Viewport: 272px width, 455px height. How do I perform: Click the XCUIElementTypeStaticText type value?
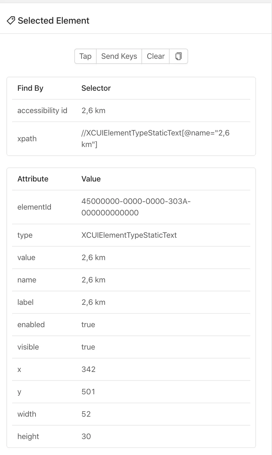[x=129, y=235]
